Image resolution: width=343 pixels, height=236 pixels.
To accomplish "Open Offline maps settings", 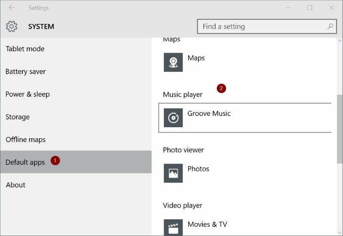I will [25, 140].
